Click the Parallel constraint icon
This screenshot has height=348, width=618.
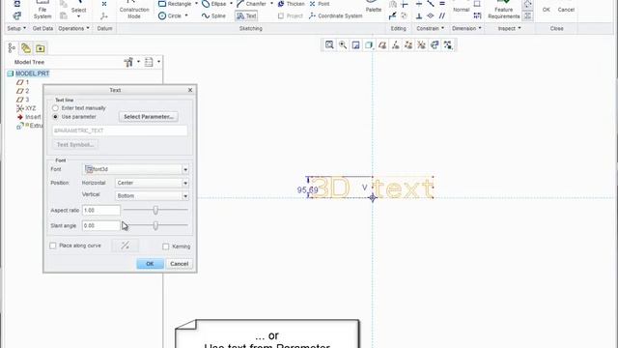click(442, 15)
